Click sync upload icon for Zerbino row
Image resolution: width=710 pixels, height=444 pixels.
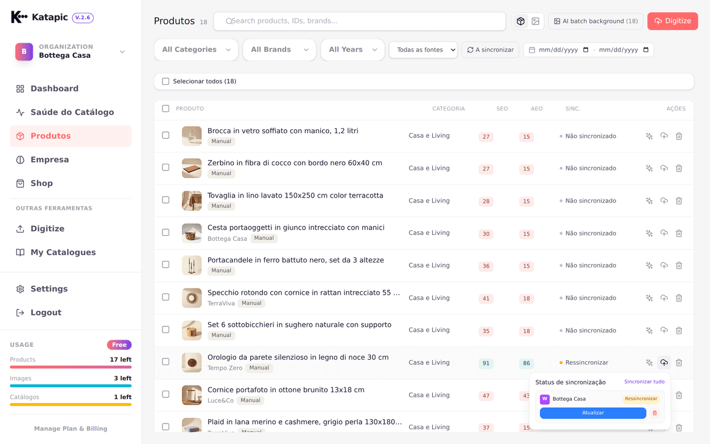tap(664, 168)
